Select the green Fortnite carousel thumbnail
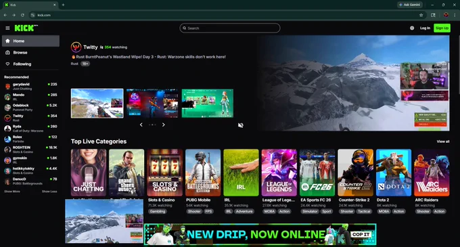The height and width of the screenshot is (247, 460). (x=208, y=104)
